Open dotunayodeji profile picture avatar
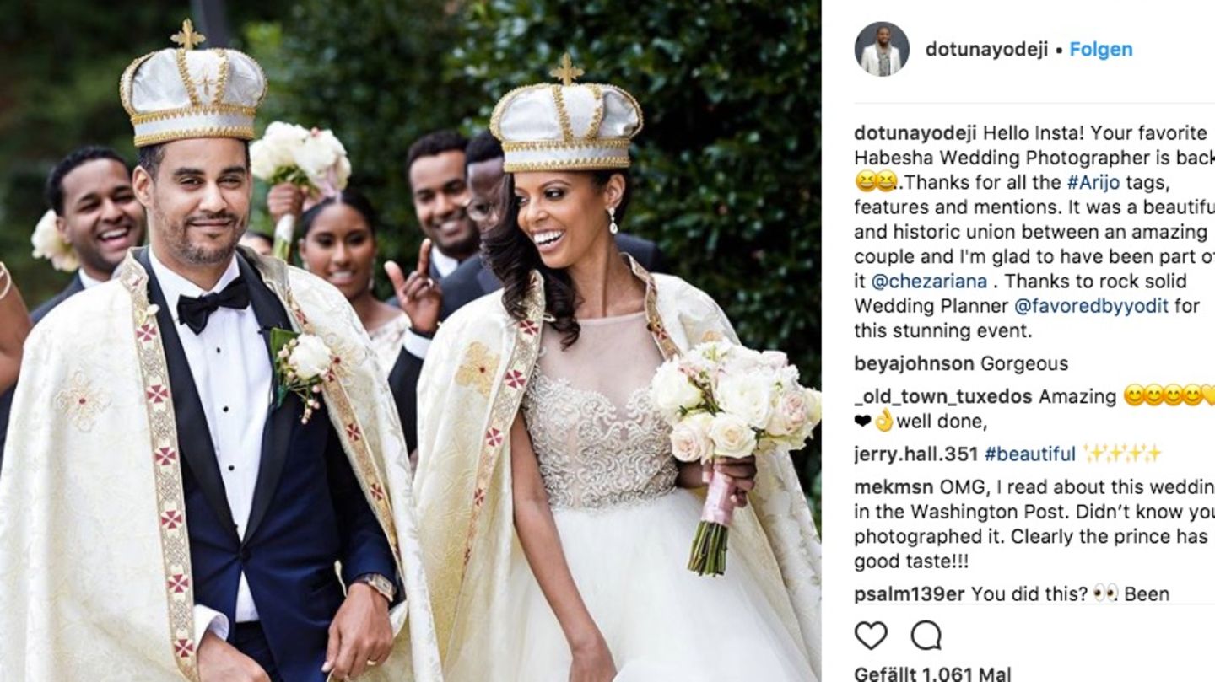This screenshot has width=1215, height=682. tap(882, 49)
